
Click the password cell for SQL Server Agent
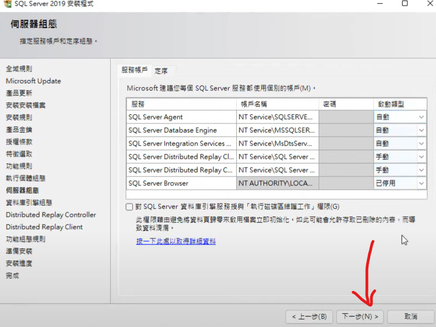pyautogui.click(x=346, y=117)
